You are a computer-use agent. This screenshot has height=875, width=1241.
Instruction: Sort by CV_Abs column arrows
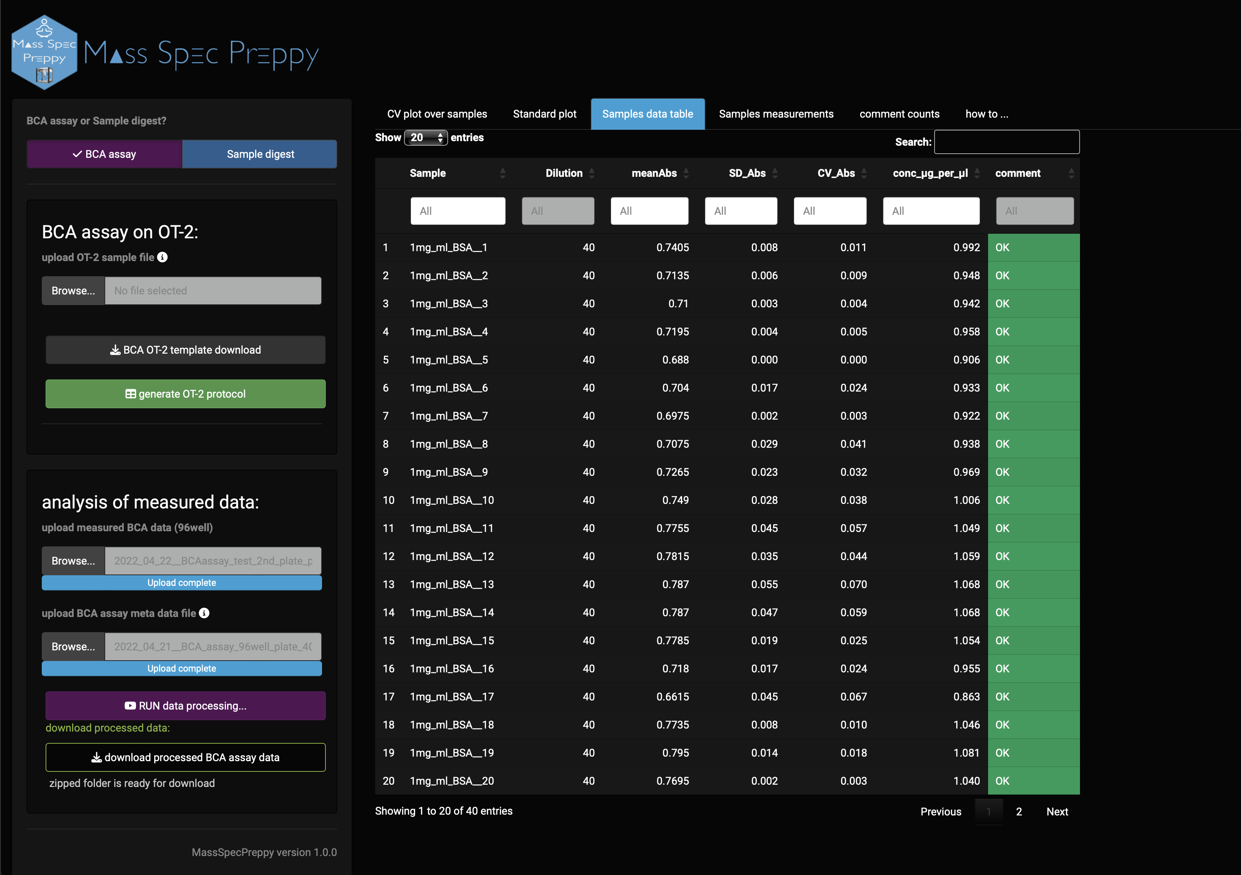point(864,173)
